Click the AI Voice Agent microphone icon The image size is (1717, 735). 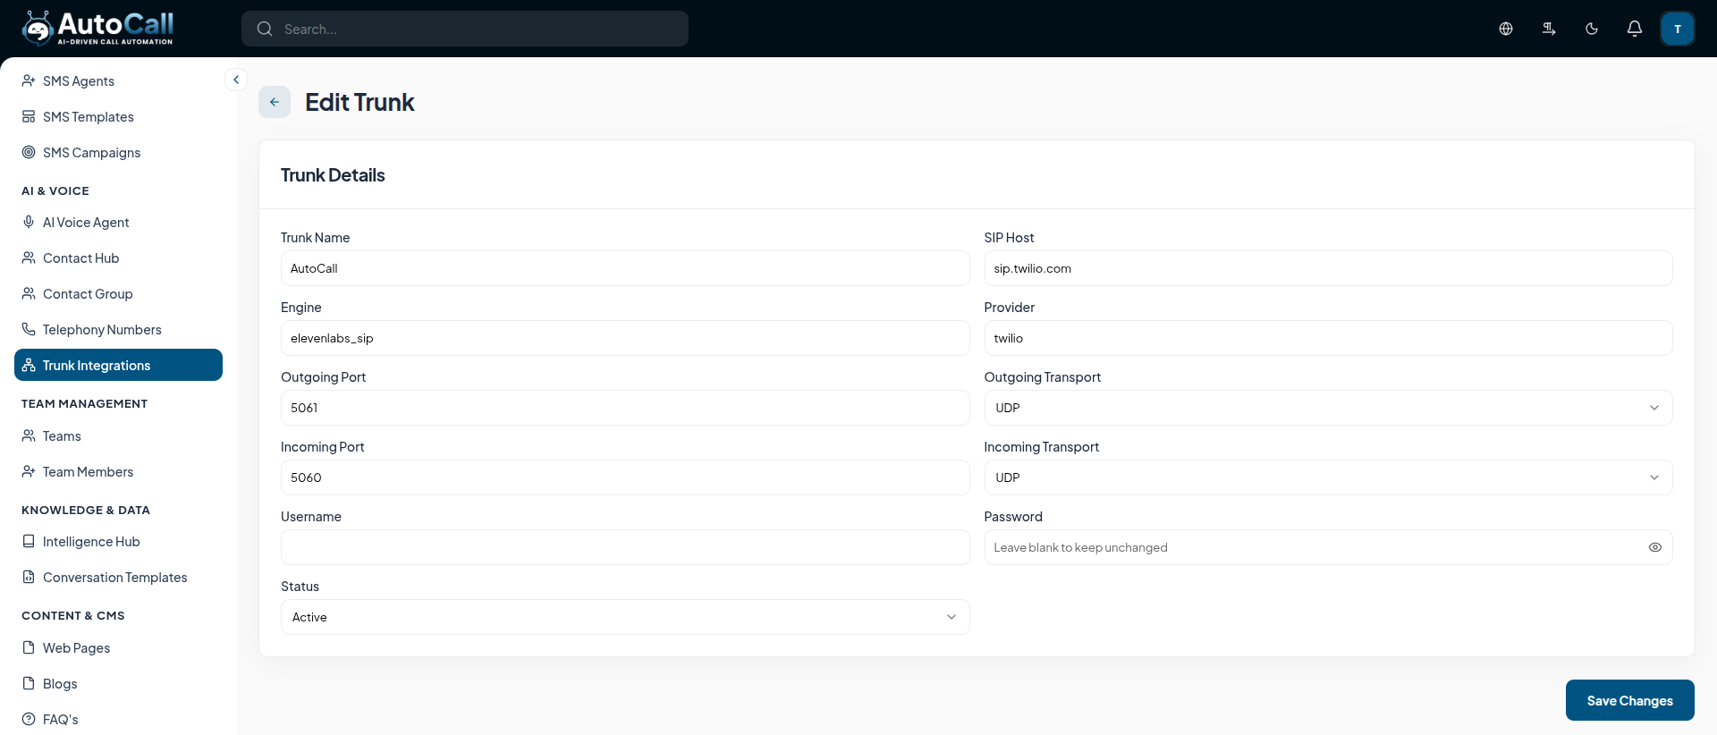29,222
